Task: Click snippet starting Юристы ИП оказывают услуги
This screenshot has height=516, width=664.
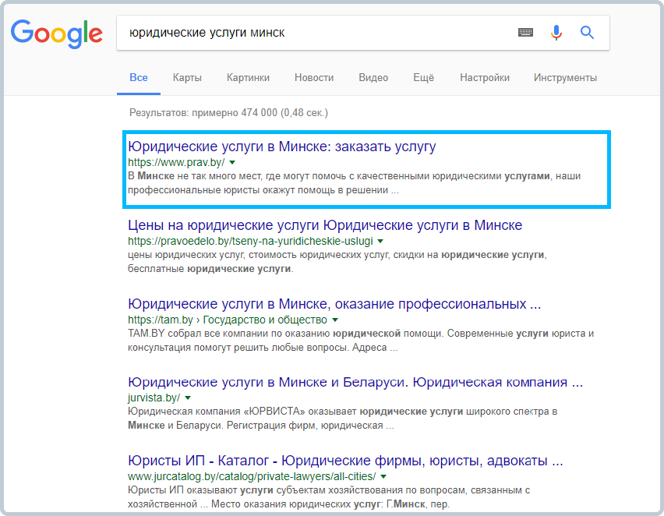Action: (x=329, y=497)
